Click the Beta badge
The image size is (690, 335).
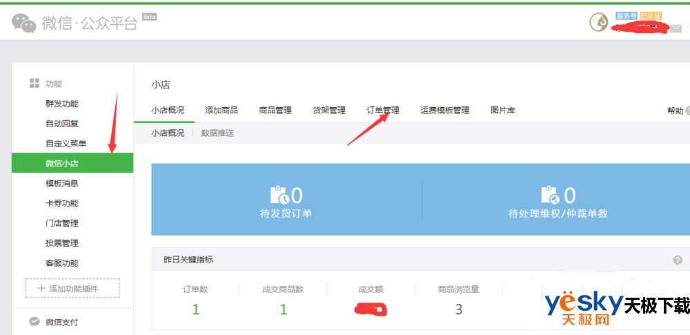tap(149, 17)
